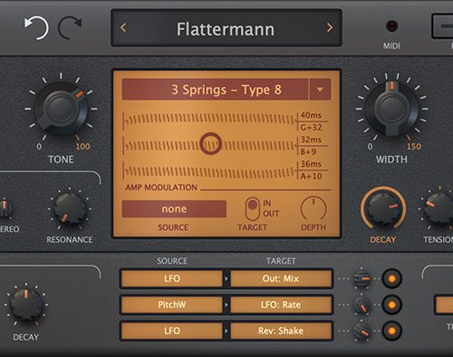The width and height of the screenshot is (453, 357).
Task: Open the first row LFO source selector
Action: click(172, 278)
